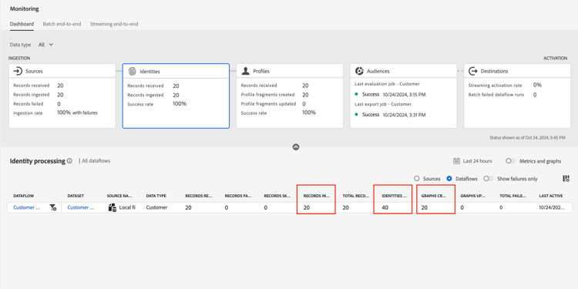Select the Sources card
Image resolution: width=578 pixels, height=289 pixels.
coord(62,96)
